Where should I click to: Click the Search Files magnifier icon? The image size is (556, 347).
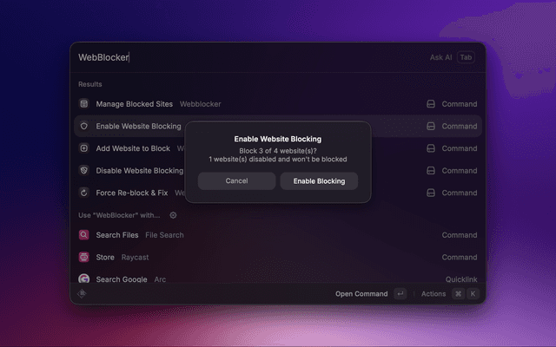point(84,235)
